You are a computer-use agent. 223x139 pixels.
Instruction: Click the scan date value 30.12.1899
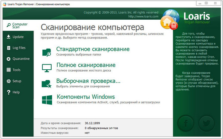point(92,123)
